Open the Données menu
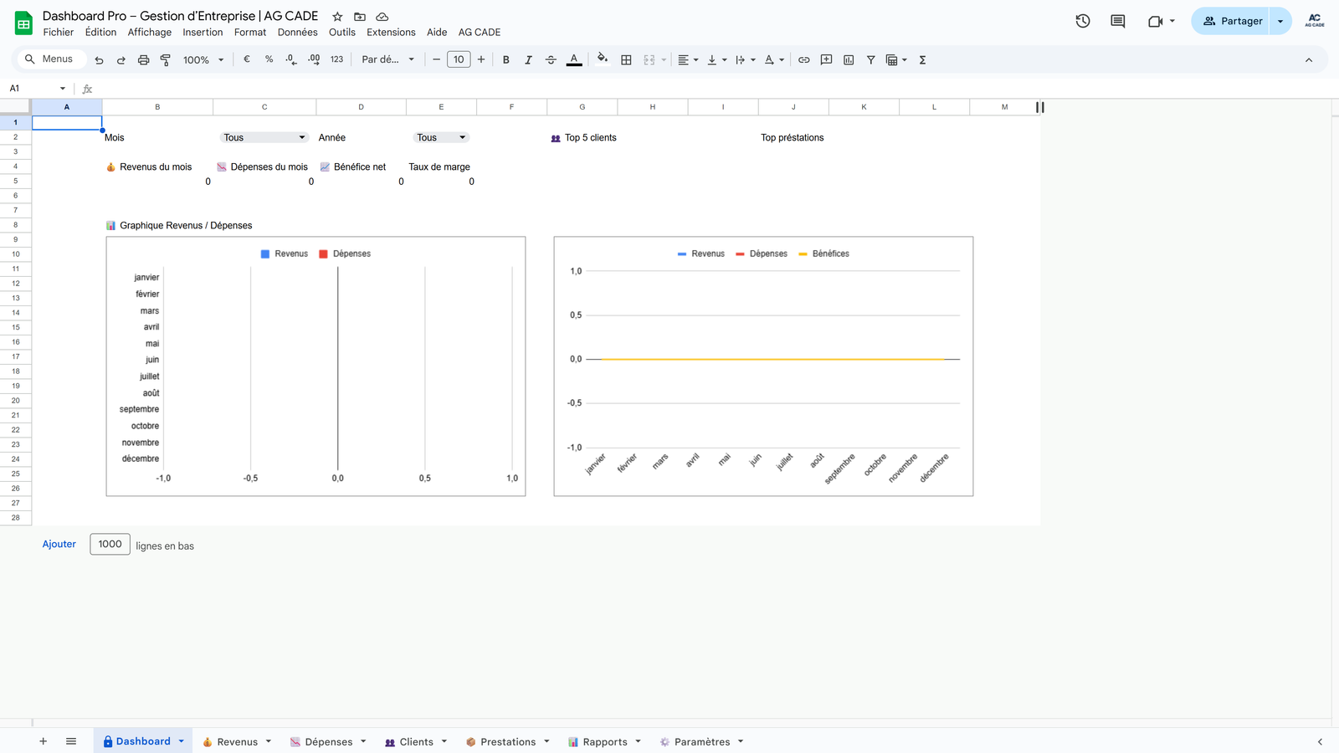 (x=297, y=32)
